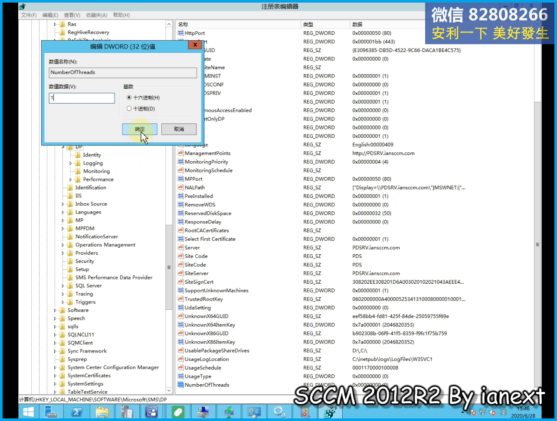The height and width of the screenshot is (421, 557).
Task: Open the 收藏夹(A) menu
Action: (96, 15)
